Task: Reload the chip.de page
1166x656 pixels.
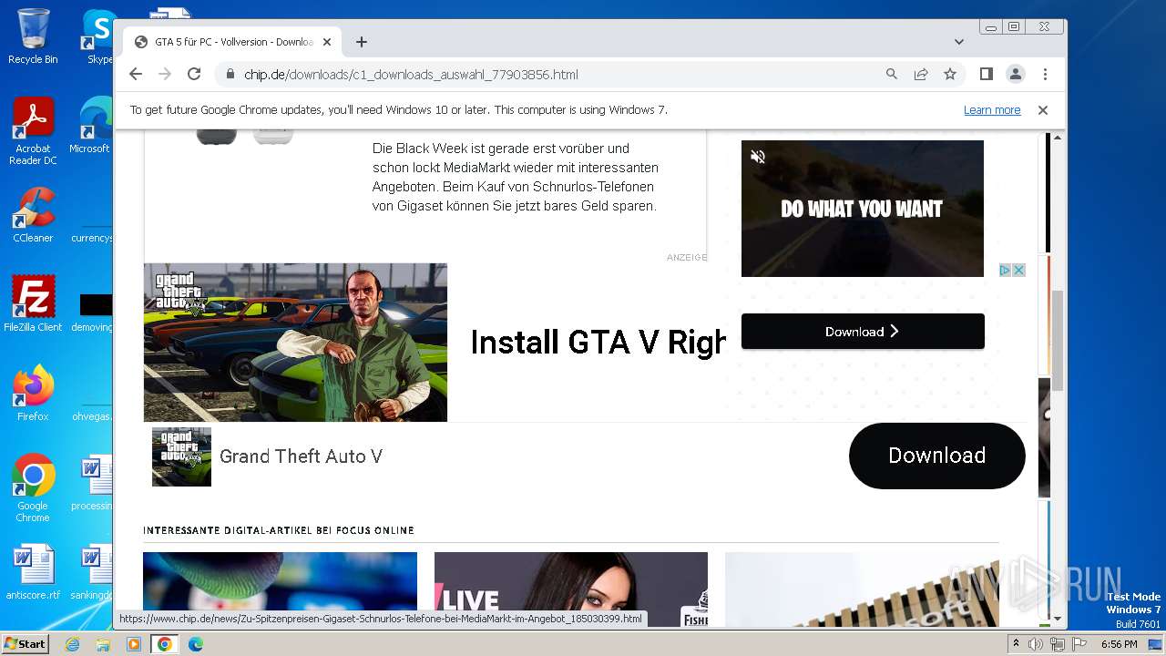Action: tap(194, 75)
